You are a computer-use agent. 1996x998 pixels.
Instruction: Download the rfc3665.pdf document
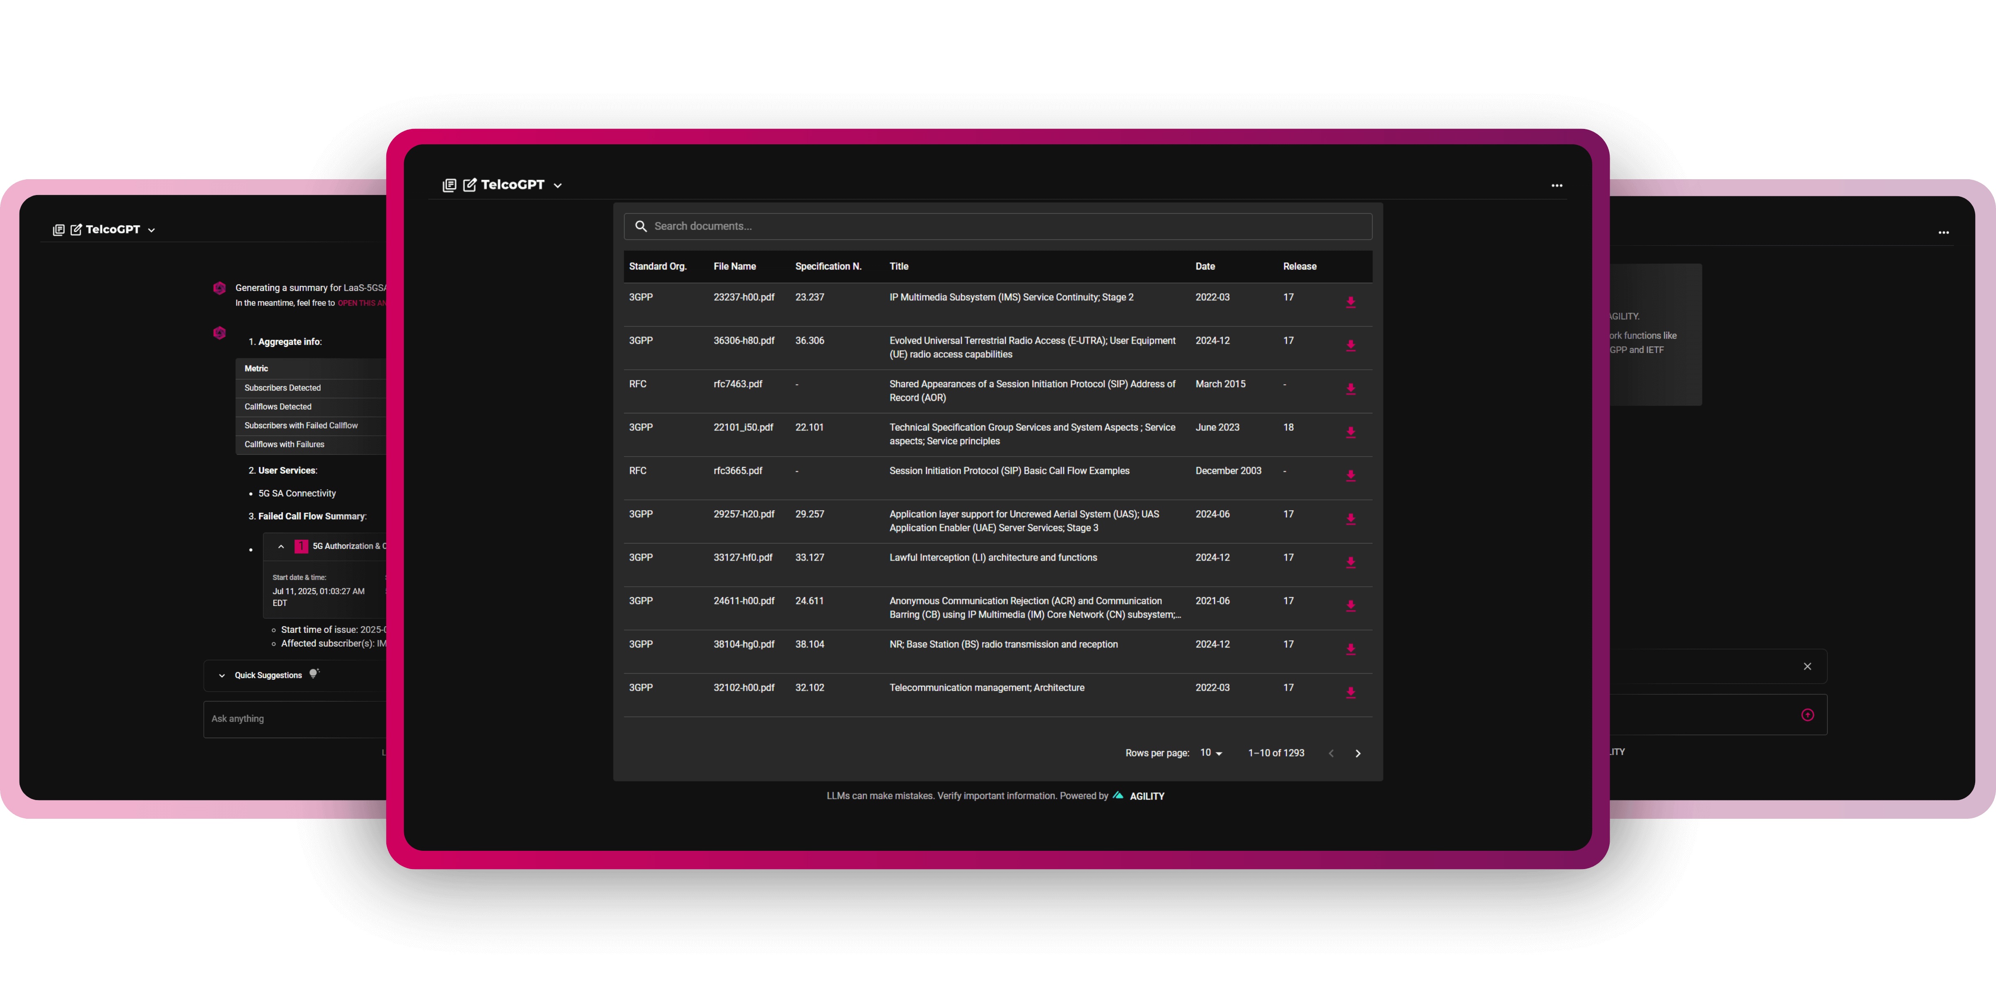(x=1351, y=476)
